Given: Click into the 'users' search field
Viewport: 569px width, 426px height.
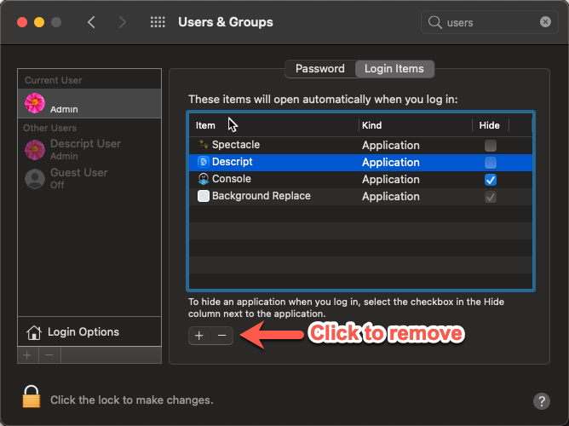Looking at the screenshot, I should (489, 22).
